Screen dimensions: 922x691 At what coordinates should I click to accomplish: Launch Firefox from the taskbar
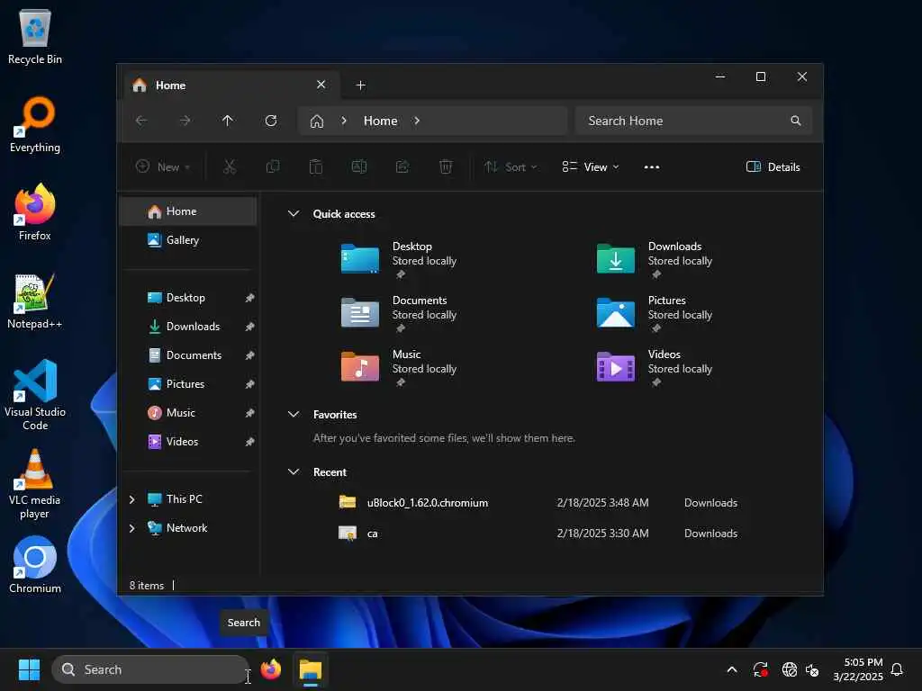pyautogui.click(x=271, y=669)
